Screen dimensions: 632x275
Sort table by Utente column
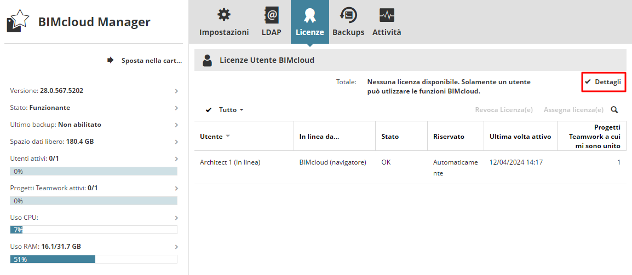(x=212, y=136)
